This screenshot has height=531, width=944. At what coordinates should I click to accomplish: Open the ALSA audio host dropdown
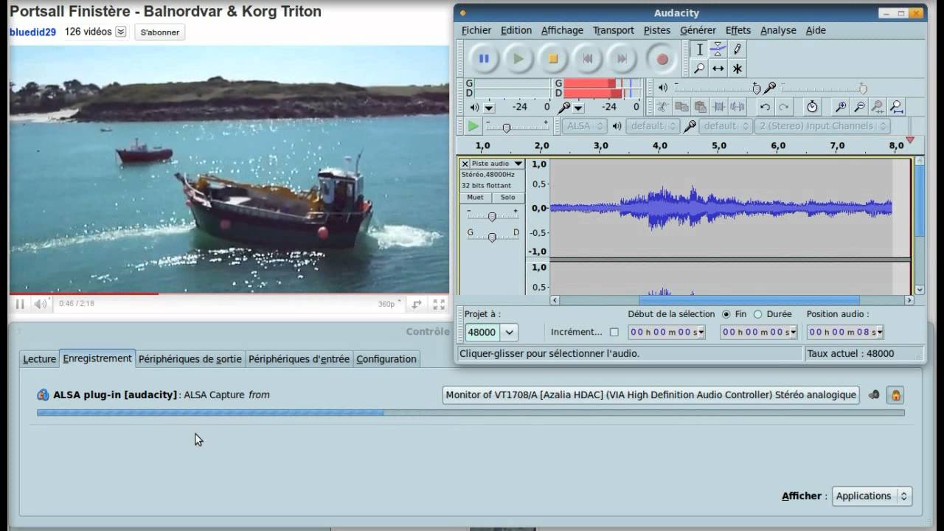(x=585, y=126)
